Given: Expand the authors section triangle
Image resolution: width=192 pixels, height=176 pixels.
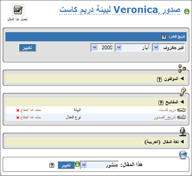Looking at the screenshot, I should pyautogui.click(x=182, y=78).
